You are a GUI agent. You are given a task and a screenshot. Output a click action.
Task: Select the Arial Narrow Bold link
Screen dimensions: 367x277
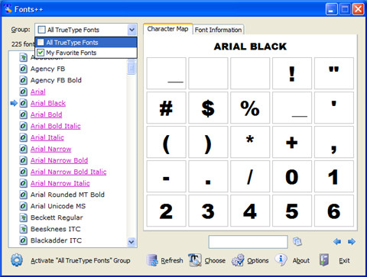click(x=59, y=160)
